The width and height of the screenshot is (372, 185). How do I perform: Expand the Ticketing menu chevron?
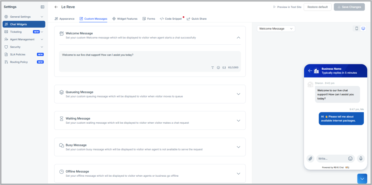[x=42, y=32]
